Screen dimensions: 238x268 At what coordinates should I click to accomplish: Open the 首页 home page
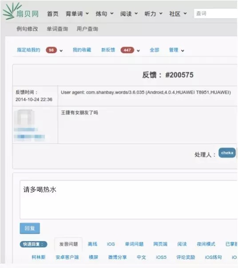52,14
